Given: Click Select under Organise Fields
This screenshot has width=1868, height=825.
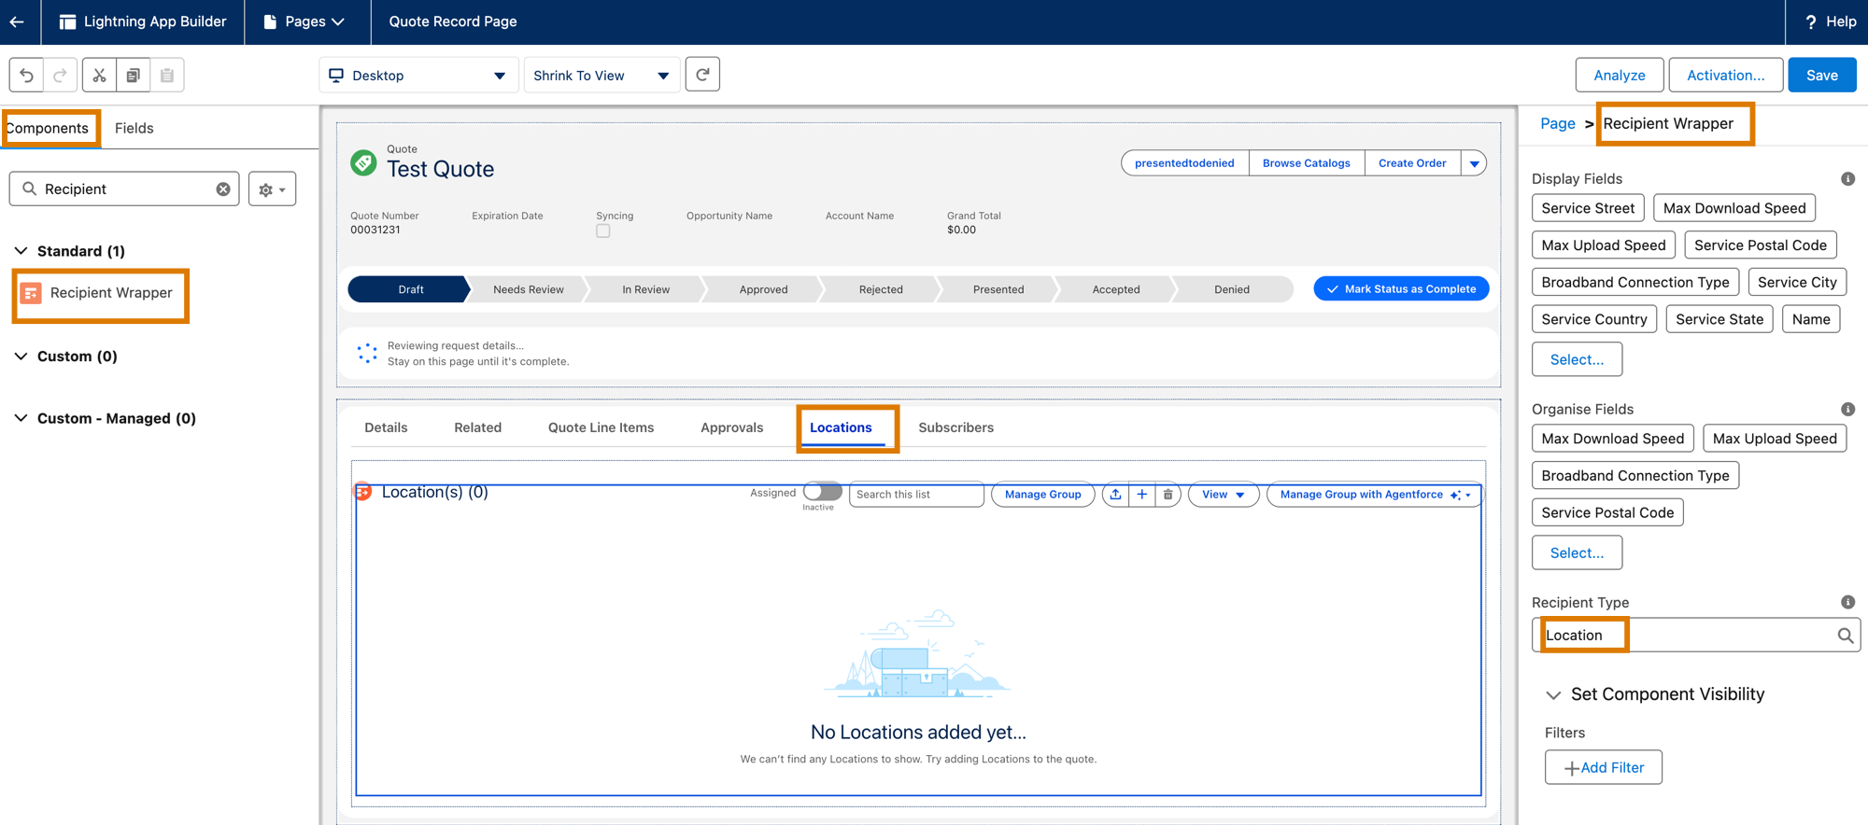Looking at the screenshot, I should tap(1577, 552).
